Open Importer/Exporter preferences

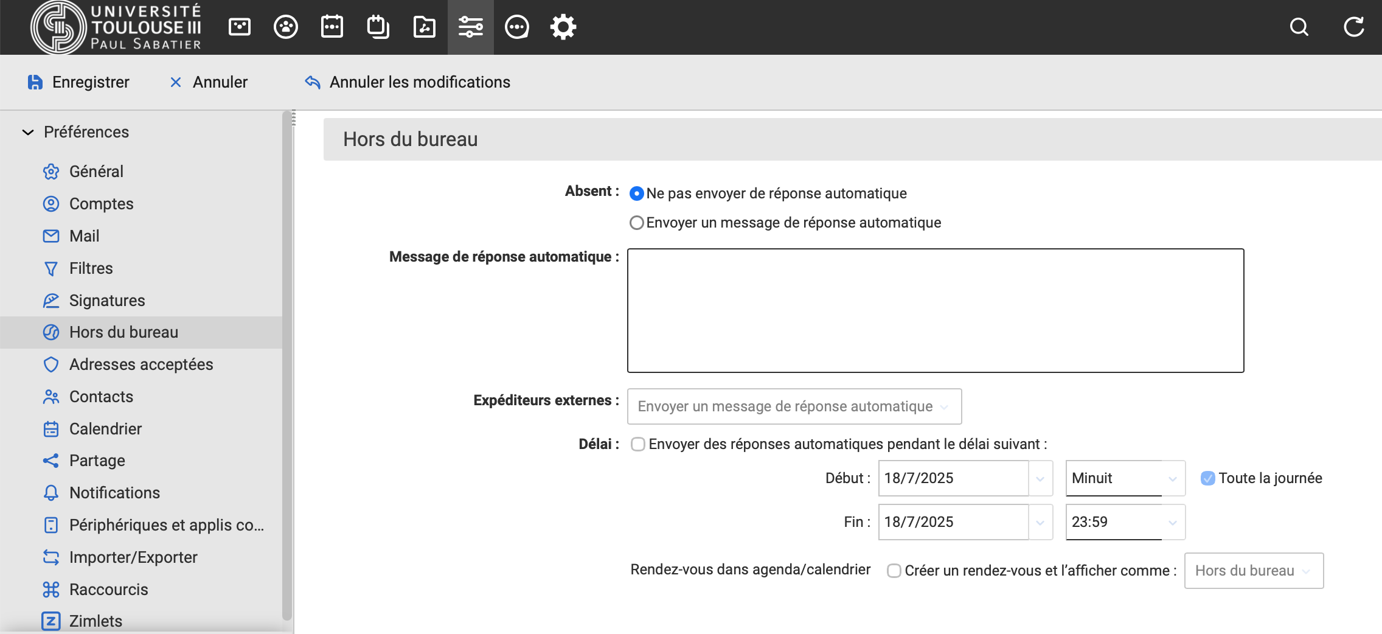tap(142, 557)
